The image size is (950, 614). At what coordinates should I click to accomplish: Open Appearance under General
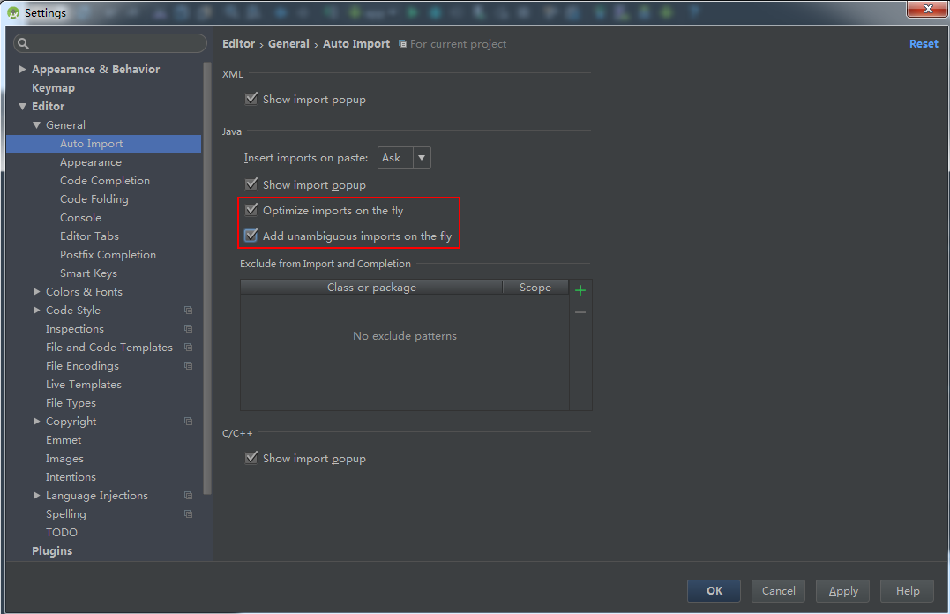(x=90, y=162)
